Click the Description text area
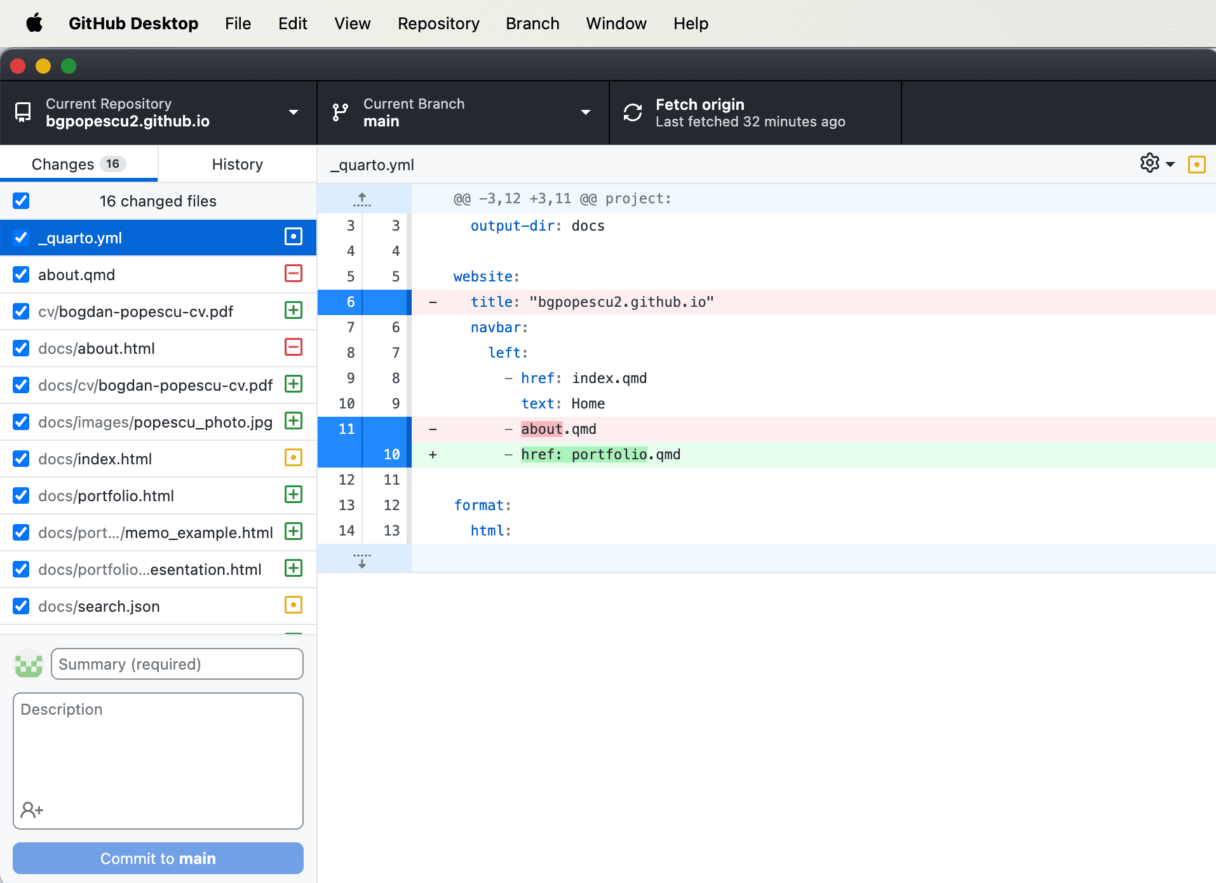1216x883 pixels. pyautogui.click(x=158, y=750)
